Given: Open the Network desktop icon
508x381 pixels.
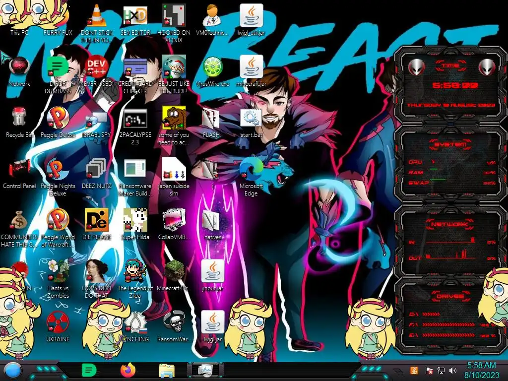Looking at the screenshot, I should (x=19, y=71).
